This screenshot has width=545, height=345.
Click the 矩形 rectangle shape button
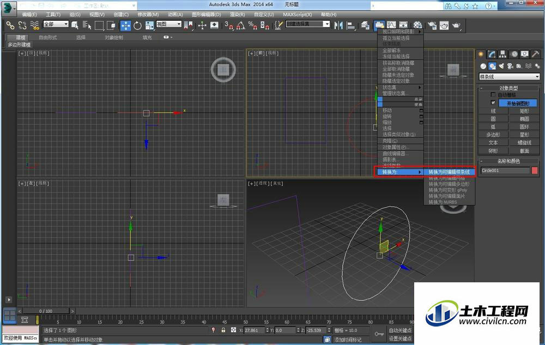click(x=524, y=111)
